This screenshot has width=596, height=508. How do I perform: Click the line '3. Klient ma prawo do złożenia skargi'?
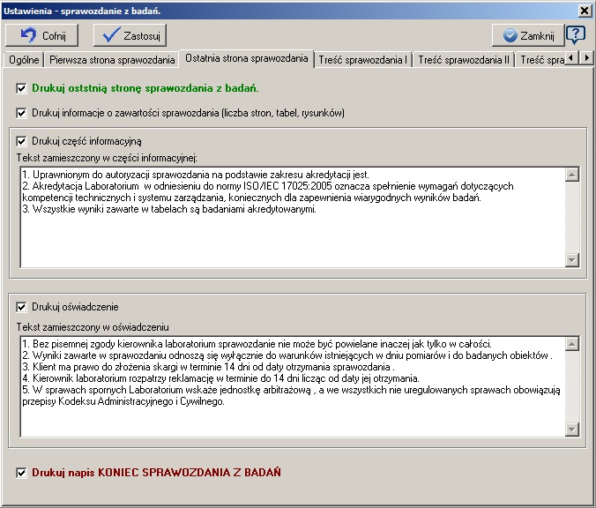(x=208, y=367)
